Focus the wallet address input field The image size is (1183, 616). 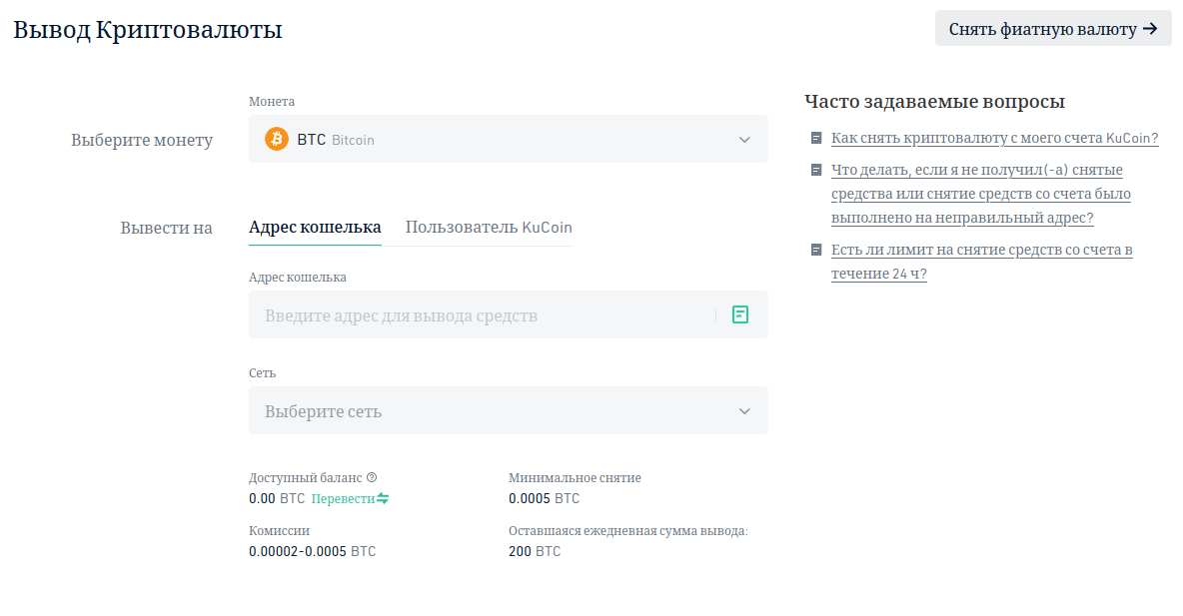point(480,314)
